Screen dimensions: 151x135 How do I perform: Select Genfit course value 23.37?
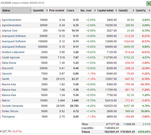[x=75, y=79]
